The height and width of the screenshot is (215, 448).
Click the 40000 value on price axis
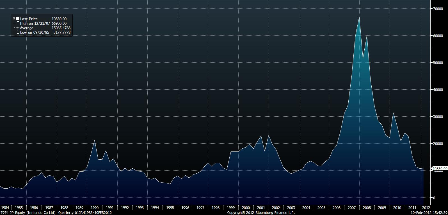(438, 90)
